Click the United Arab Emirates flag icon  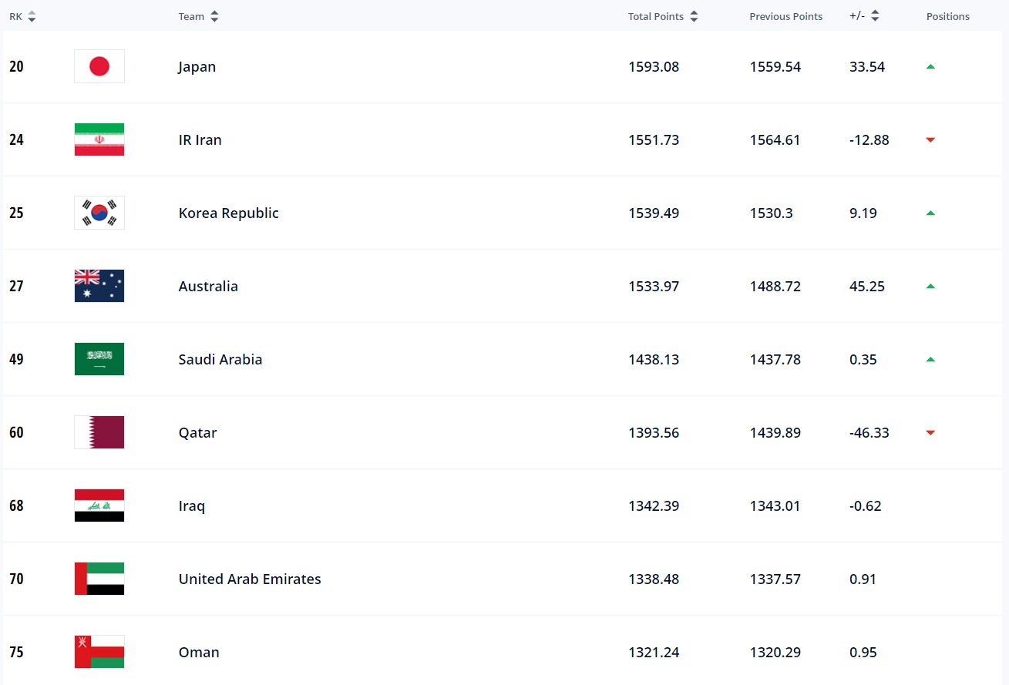[99, 579]
